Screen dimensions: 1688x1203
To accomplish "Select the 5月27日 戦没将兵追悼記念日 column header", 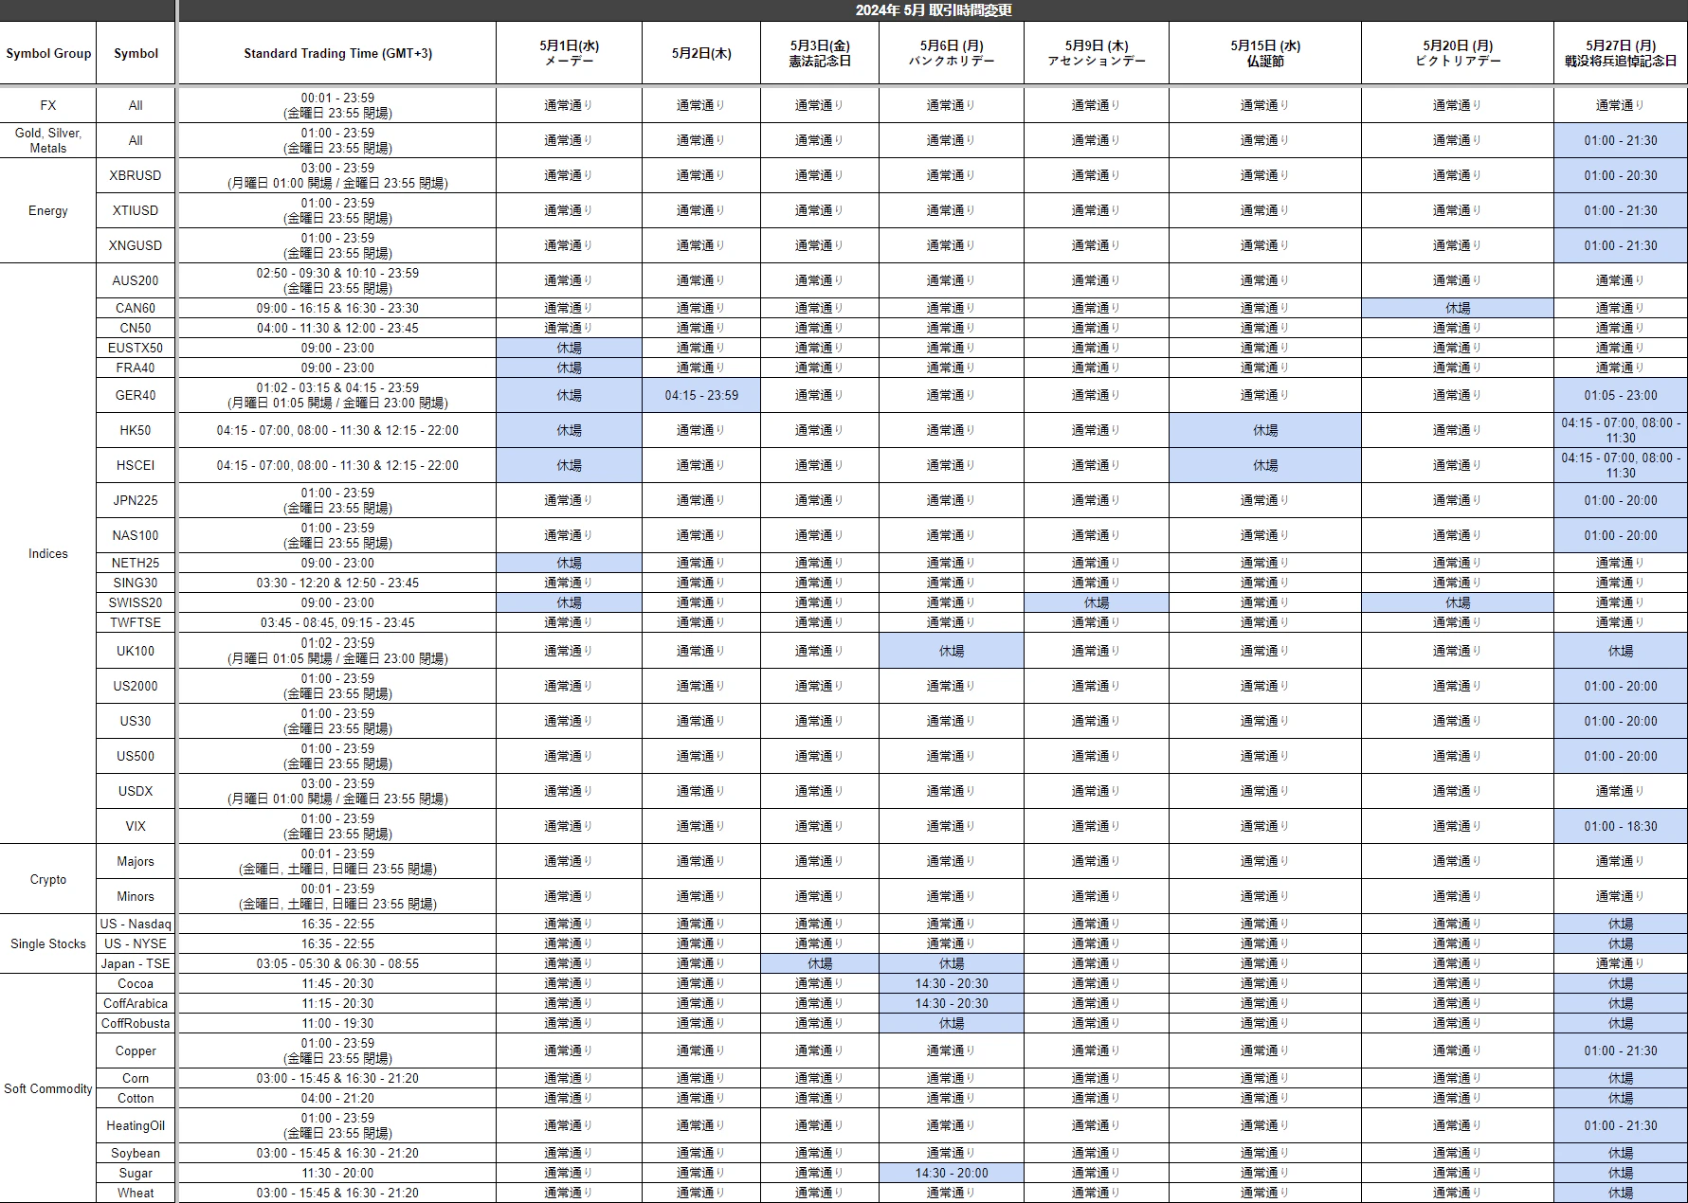I will tap(1620, 53).
